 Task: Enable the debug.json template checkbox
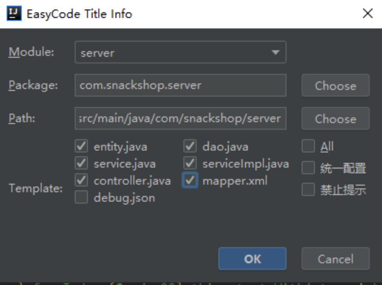[81, 198]
